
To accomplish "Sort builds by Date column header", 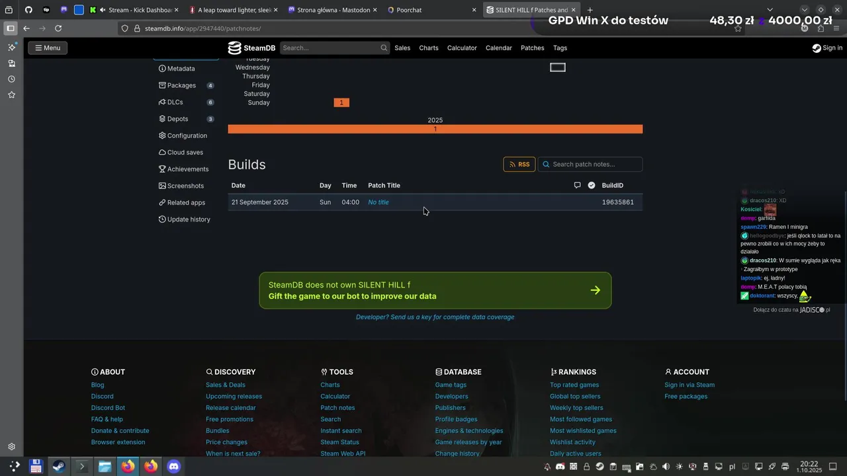I will [x=238, y=185].
